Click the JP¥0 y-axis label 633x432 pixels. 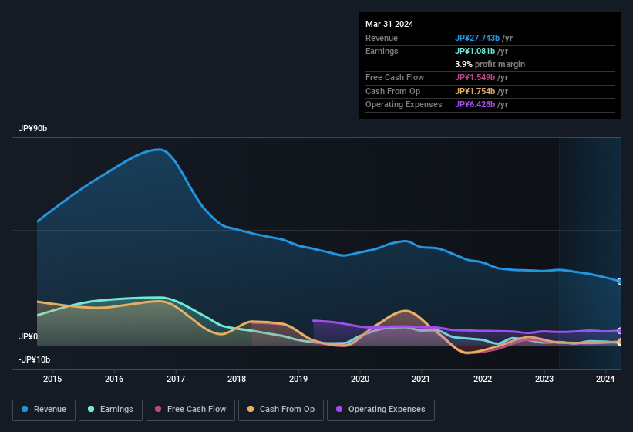tap(28, 336)
